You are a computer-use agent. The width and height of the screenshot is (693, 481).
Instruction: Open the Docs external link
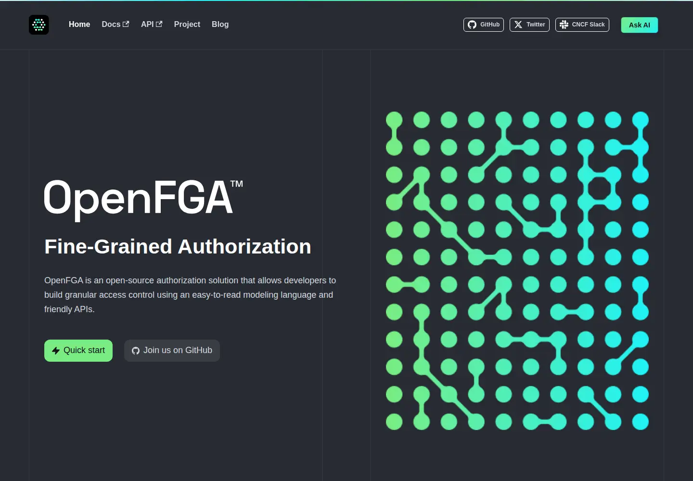point(115,25)
